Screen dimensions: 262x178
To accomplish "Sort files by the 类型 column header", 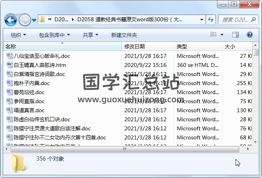I will pyautogui.click(x=182, y=46).
